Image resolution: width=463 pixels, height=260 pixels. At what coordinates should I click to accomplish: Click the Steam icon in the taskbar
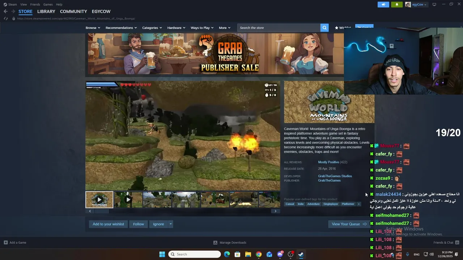pos(301,254)
